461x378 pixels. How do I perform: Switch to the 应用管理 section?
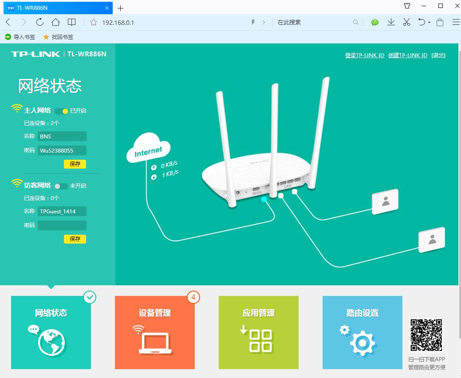coord(258,313)
